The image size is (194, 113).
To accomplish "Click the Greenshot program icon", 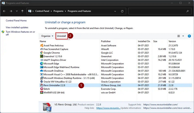I will (x=41, y=56).
